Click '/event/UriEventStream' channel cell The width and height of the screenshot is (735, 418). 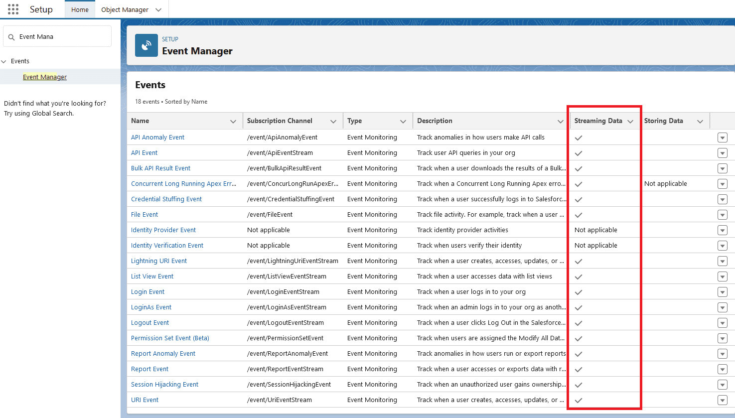pos(279,400)
